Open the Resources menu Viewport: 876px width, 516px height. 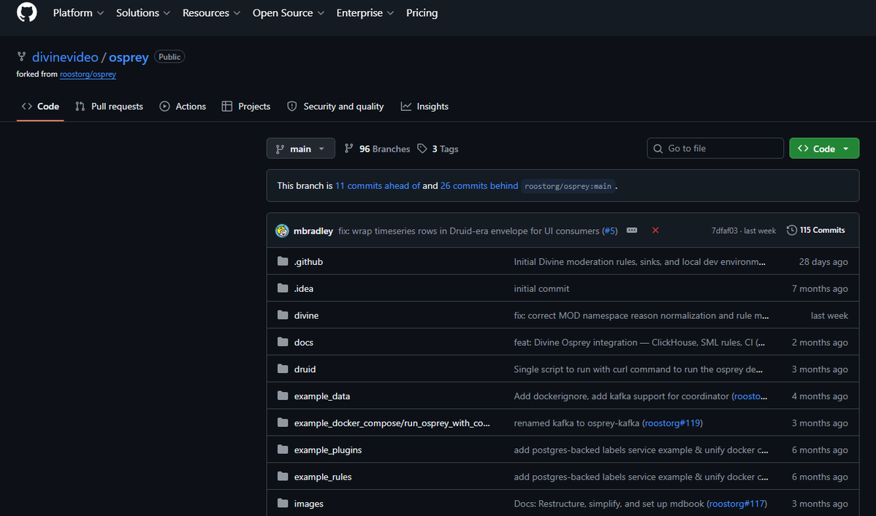pyautogui.click(x=211, y=13)
